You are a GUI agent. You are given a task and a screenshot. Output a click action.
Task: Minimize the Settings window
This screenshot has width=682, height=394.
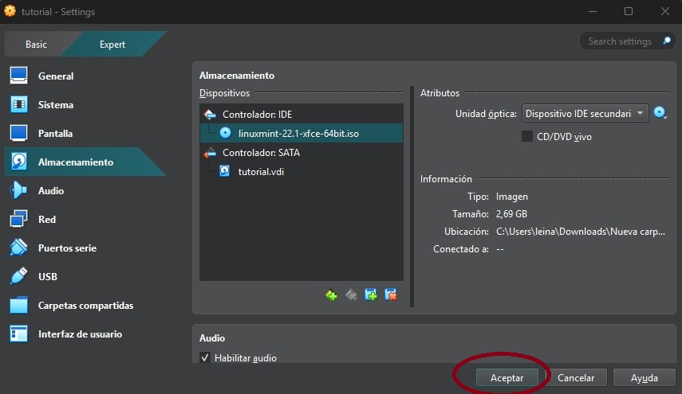click(593, 11)
